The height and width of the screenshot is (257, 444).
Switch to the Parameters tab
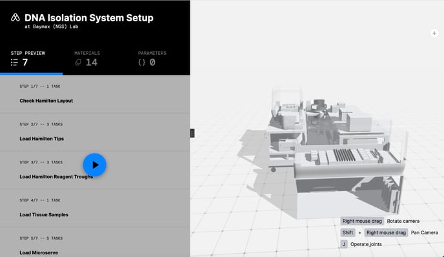152,59
